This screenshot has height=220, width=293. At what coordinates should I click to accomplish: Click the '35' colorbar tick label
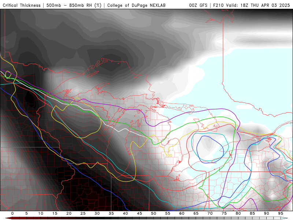coord(111,213)
